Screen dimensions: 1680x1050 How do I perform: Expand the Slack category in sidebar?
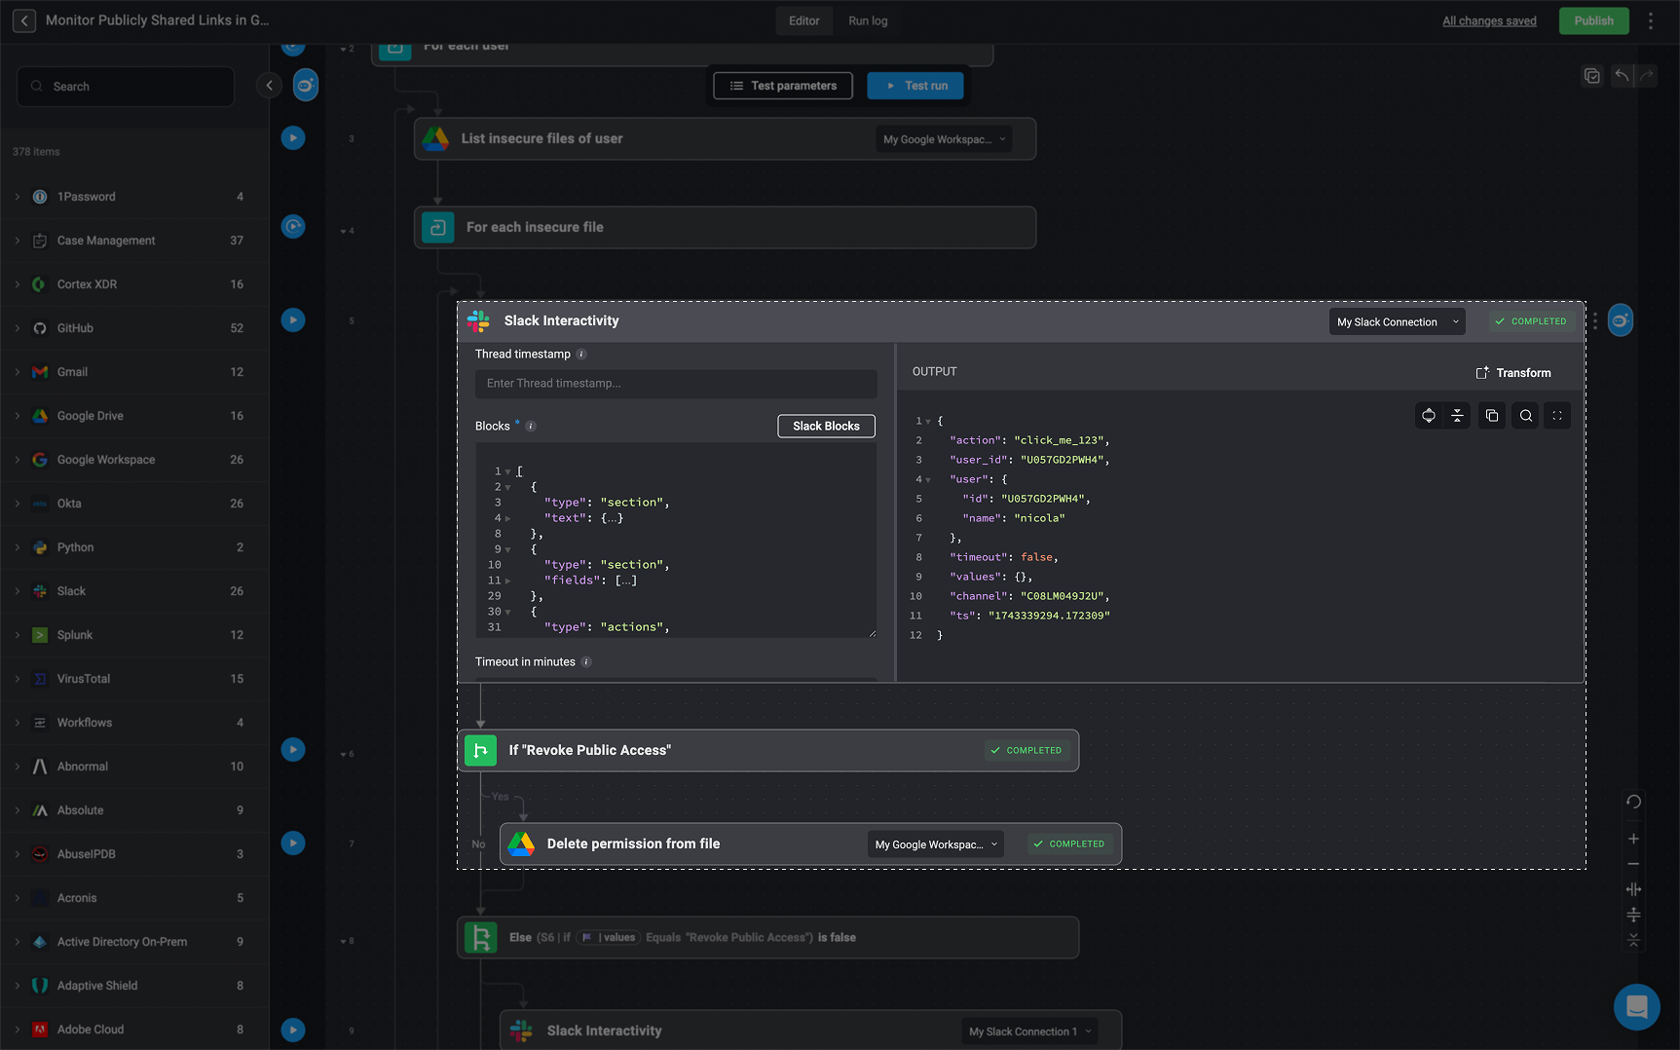tap(18, 591)
